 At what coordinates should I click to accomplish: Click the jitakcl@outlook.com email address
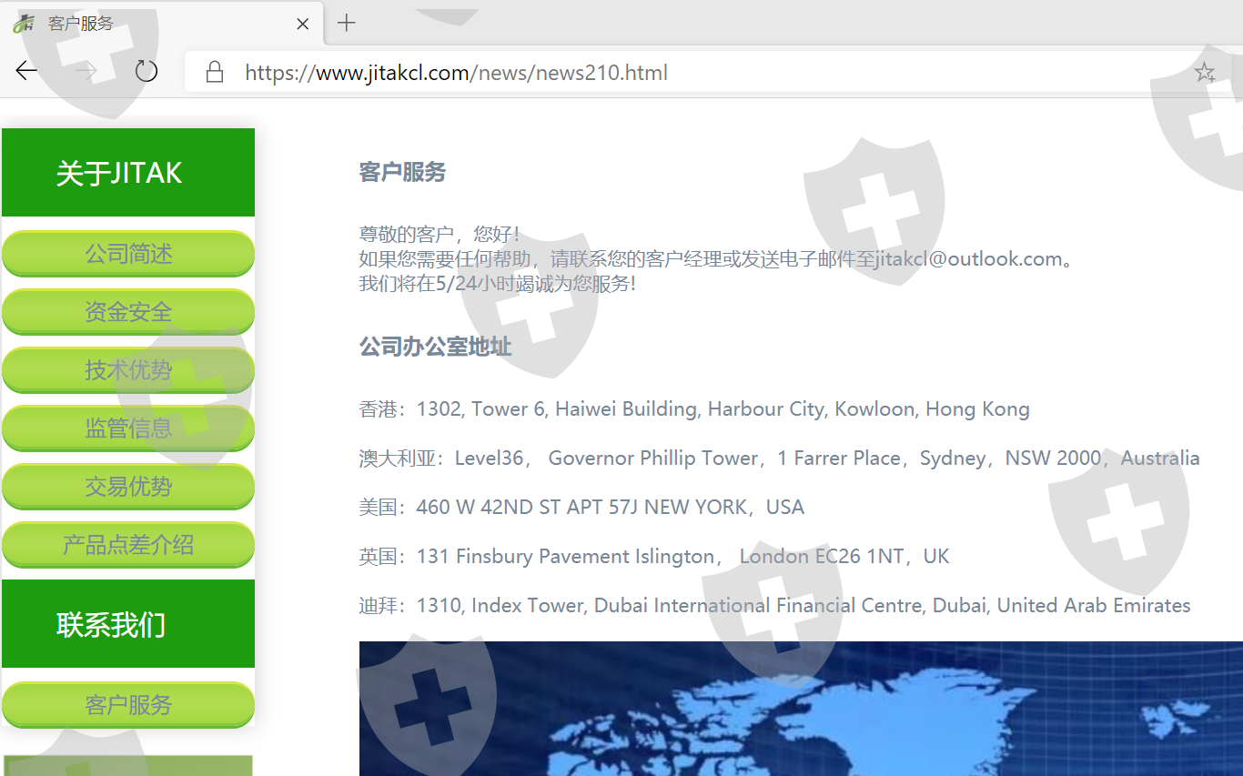pos(968,259)
